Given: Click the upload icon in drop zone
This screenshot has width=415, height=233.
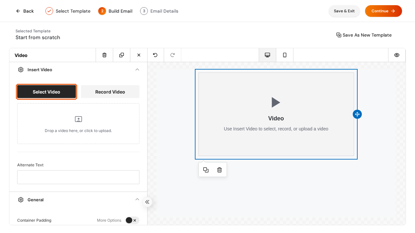Looking at the screenshot, I should [78, 119].
